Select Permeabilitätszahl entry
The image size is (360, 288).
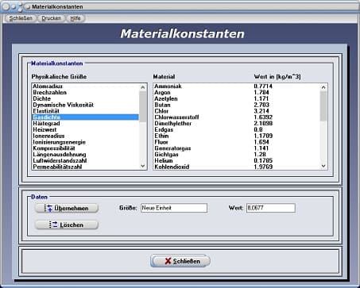[85, 167]
